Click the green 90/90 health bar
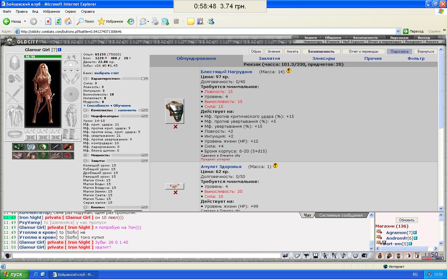447x279 pixels. [x=43, y=56]
